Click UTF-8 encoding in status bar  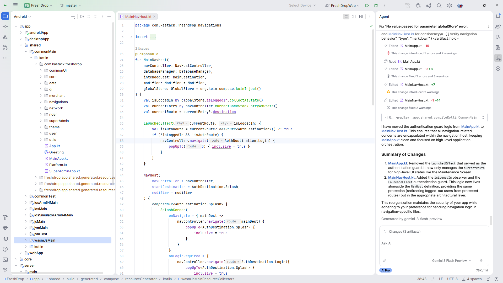(x=452, y=279)
